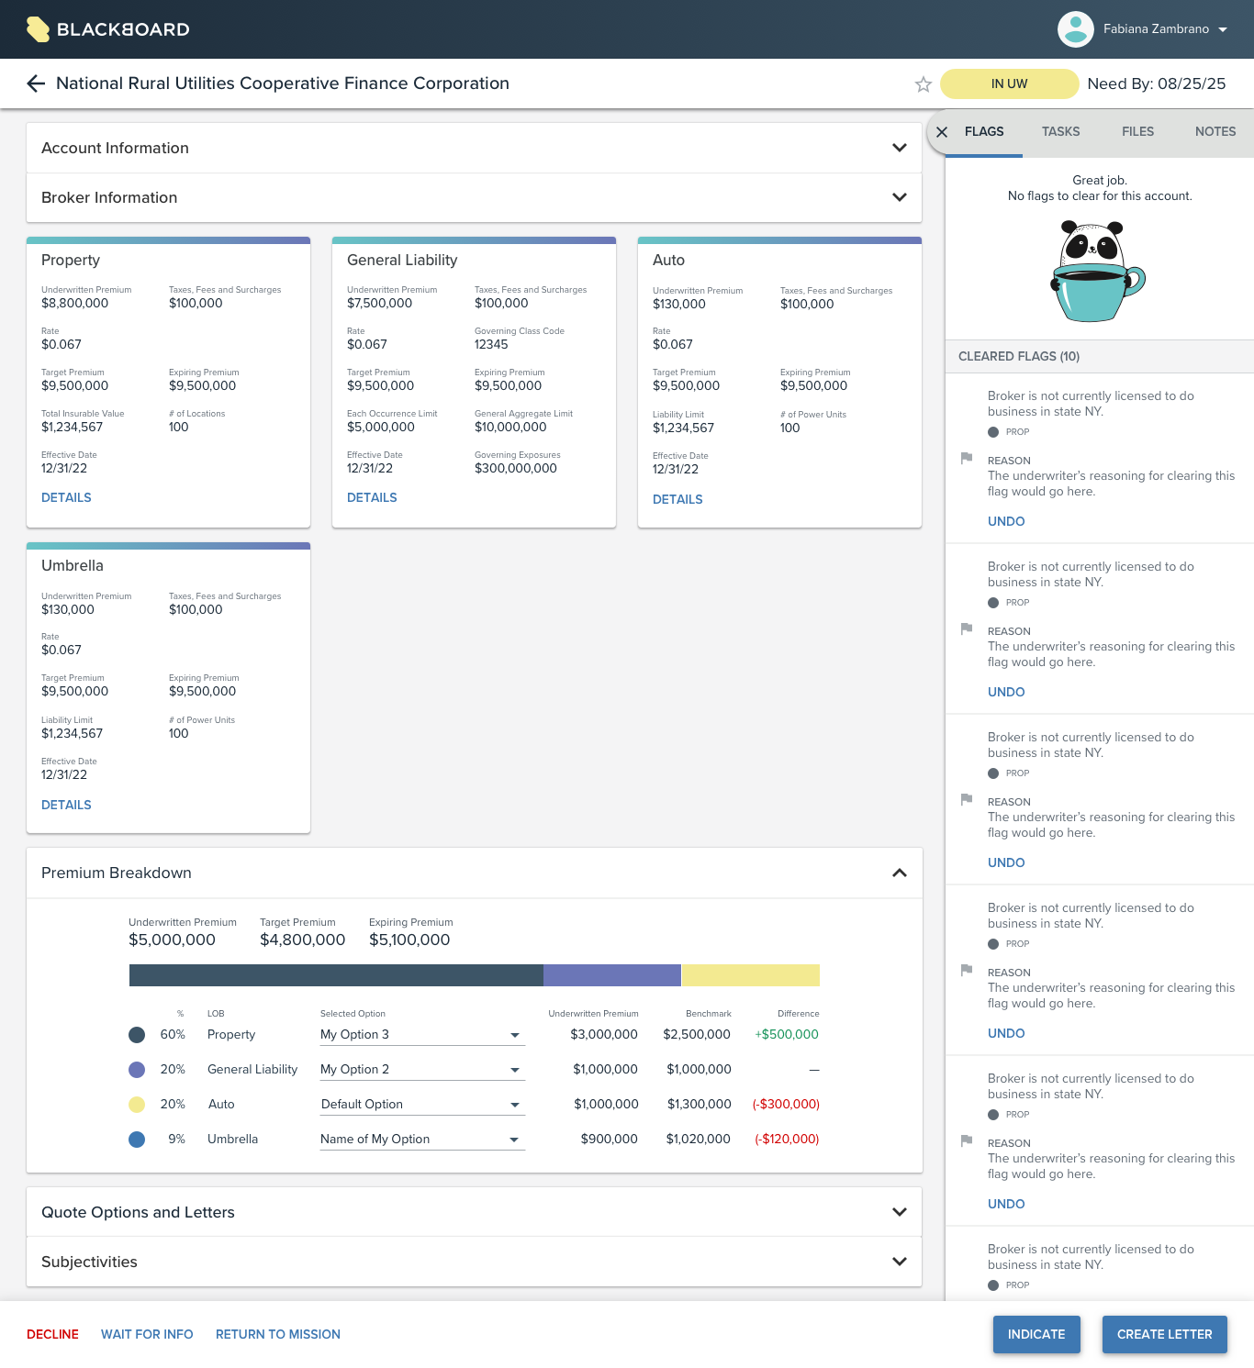
Task: Open the Property selected option dropdown
Action: pos(422,1035)
